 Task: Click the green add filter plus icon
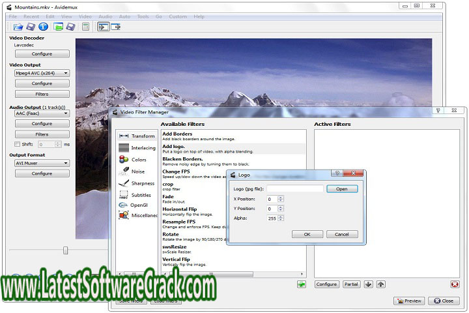pyautogui.click(x=302, y=284)
